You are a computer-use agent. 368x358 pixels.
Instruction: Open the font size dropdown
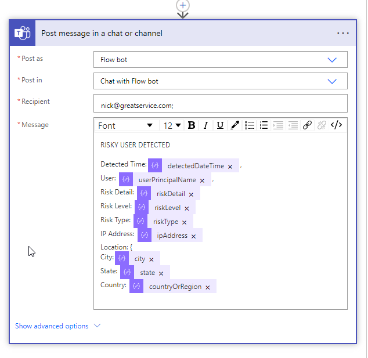pos(172,125)
